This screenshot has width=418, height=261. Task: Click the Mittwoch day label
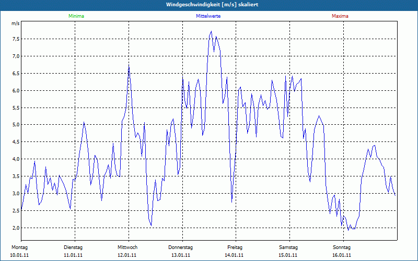(127, 247)
